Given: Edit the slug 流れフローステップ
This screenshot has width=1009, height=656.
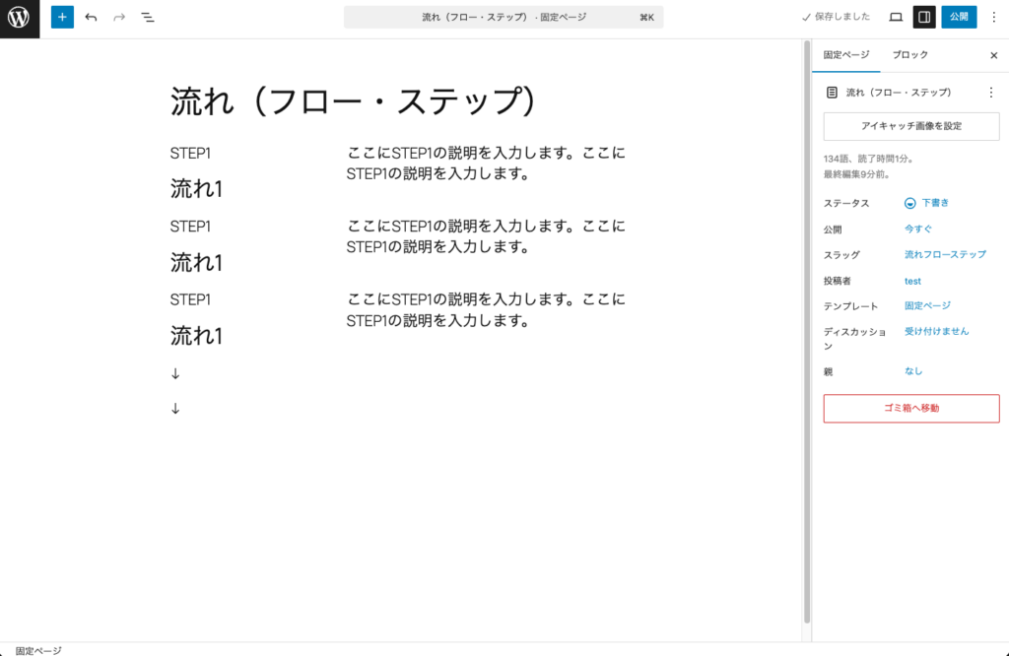Looking at the screenshot, I should click(944, 254).
